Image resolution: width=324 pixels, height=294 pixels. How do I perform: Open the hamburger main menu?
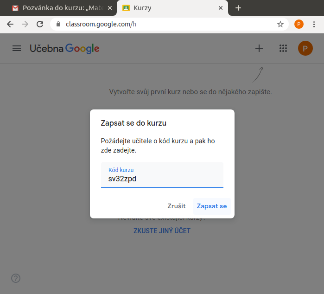coord(17,48)
